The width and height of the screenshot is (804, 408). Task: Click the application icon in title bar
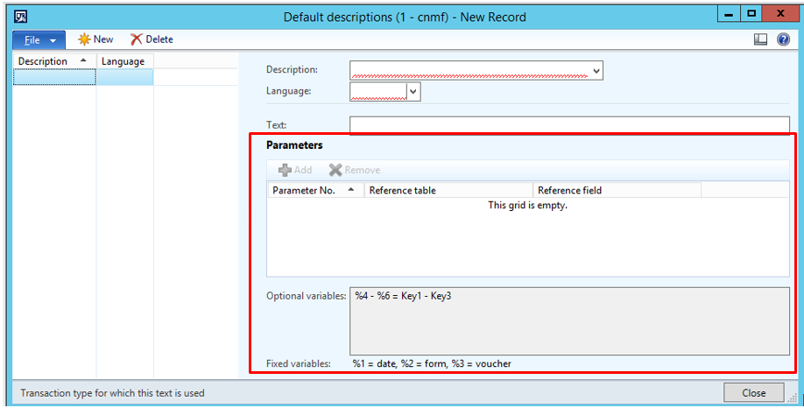[21, 16]
